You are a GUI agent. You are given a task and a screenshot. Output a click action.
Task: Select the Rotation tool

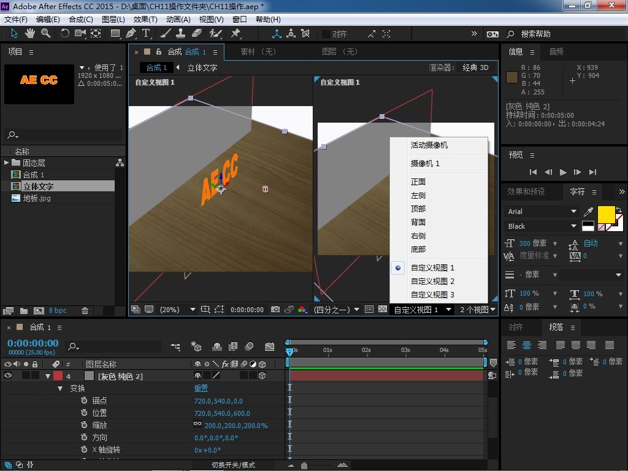(x=64, y=34)
